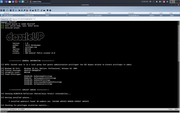Screen dimensions: 180x113
Task: Switch to Target Table crosshair icon
Action: pyautogui.click(x=16, y=10)
